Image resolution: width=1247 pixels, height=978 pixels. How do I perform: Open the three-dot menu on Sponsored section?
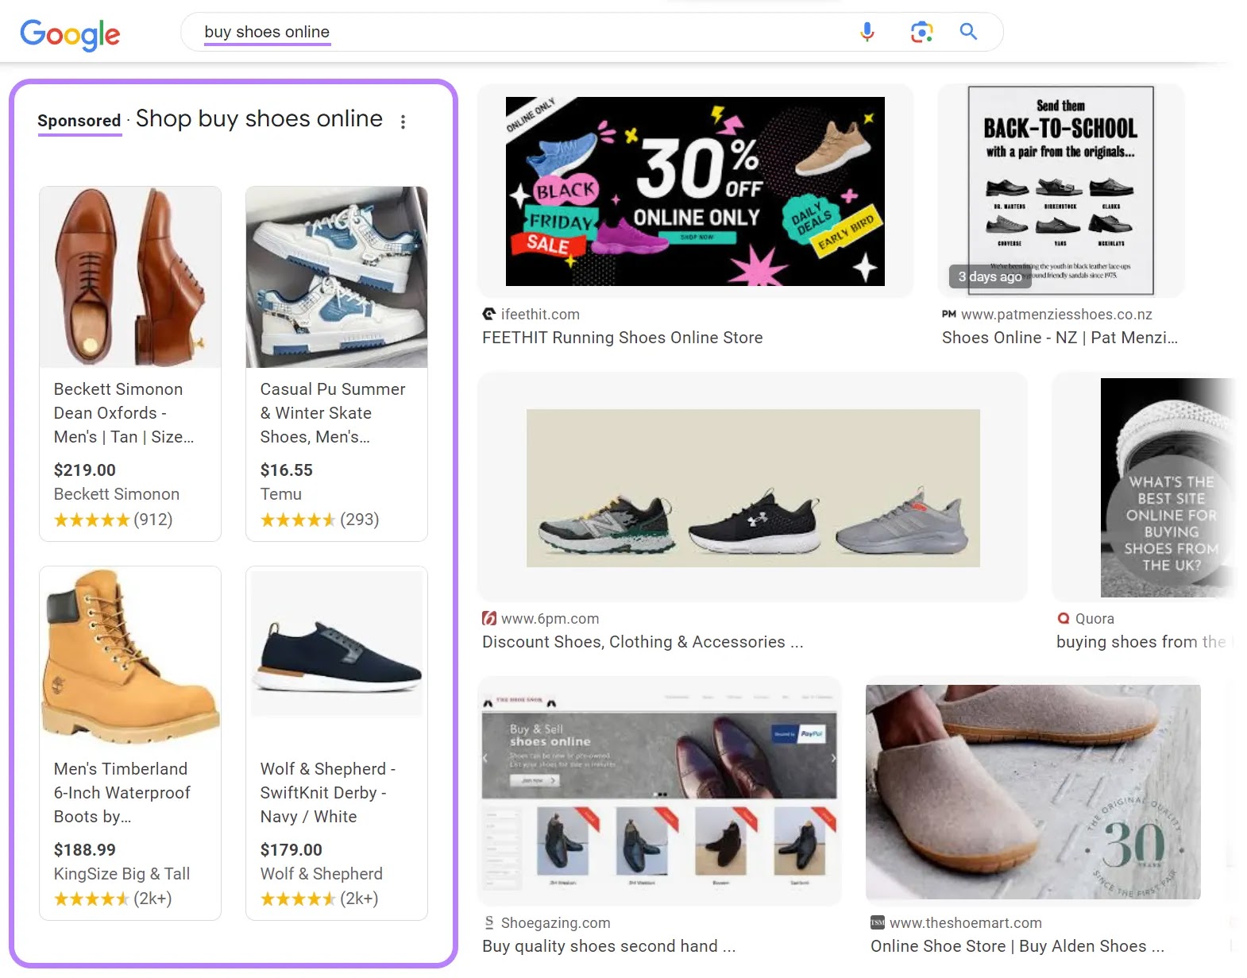pyautogui.click(x=403, y=121)
